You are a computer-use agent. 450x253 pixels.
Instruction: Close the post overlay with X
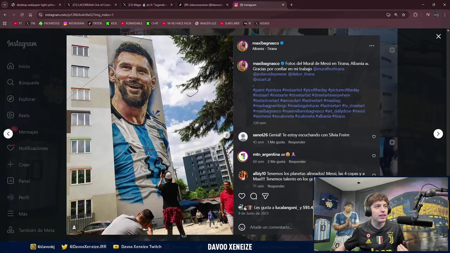pyautogui.click(x=438, y=36)
